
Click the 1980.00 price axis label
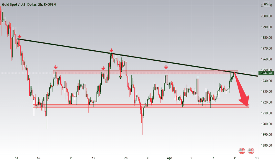coord(266,38)
